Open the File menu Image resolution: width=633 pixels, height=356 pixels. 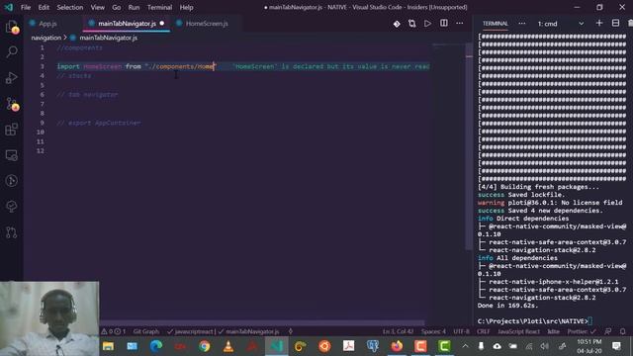click(x=26, y=7)
